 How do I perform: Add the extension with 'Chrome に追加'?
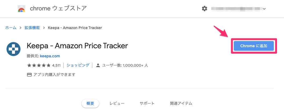pyautogui.click(x=254, y=46)
